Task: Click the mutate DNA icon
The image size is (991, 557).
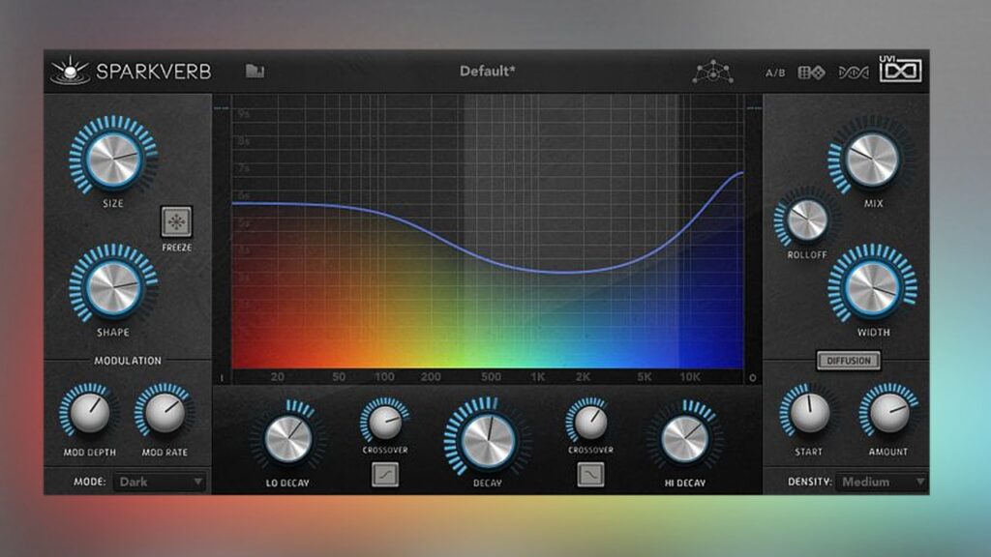Action: 854,73
